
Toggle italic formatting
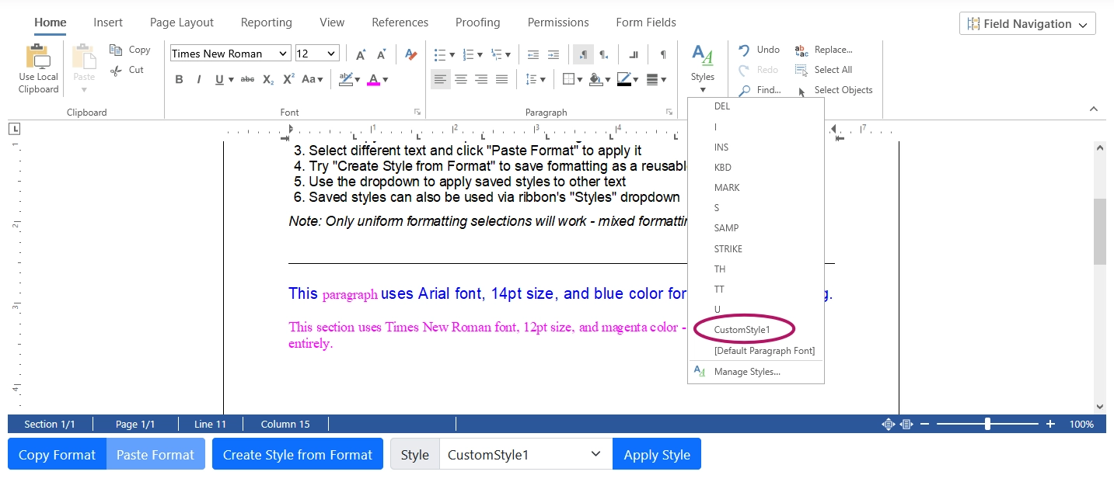pyautogui.click(x=198, y=79)
